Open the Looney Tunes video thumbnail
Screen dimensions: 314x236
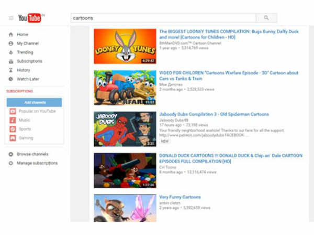[125, 46]
